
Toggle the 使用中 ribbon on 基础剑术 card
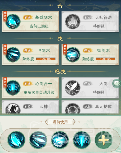5,16
